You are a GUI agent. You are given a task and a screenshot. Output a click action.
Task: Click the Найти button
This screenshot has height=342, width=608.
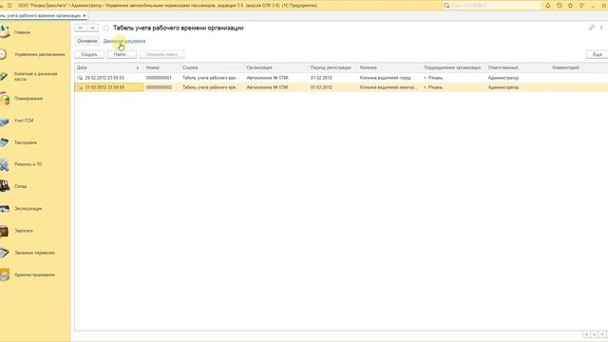tap(122, 55)
